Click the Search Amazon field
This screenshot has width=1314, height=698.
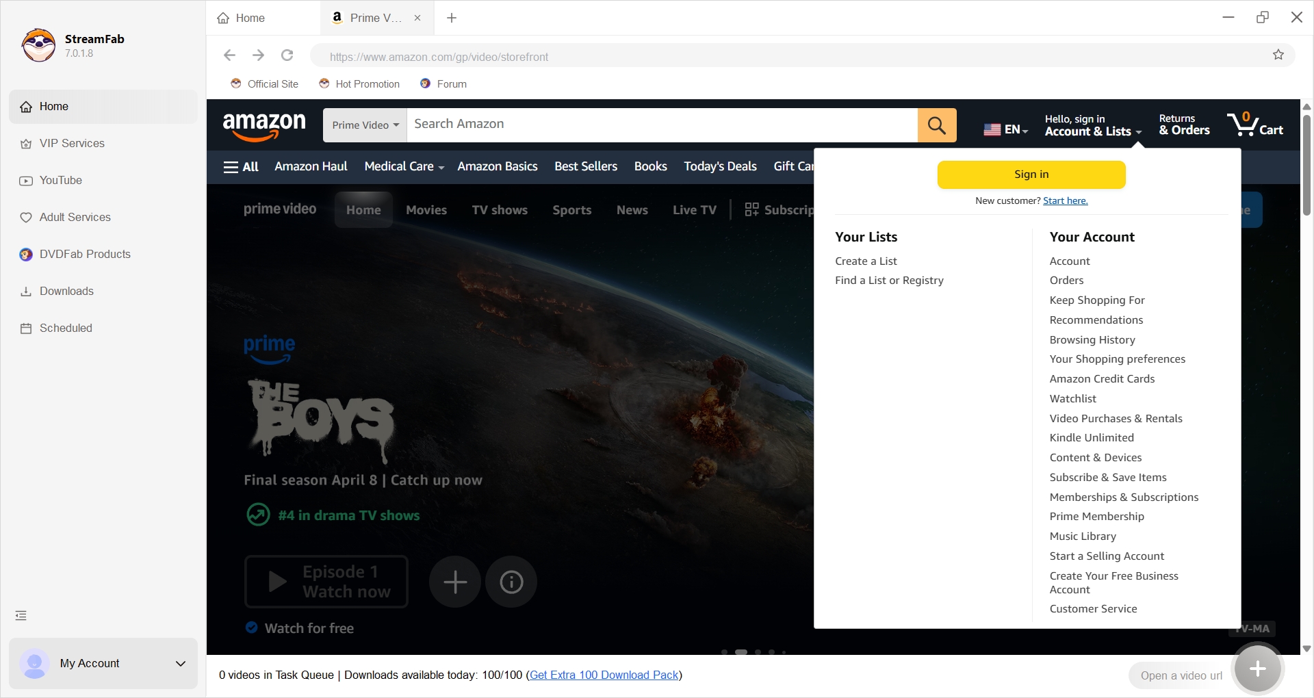tap(662, 125)
